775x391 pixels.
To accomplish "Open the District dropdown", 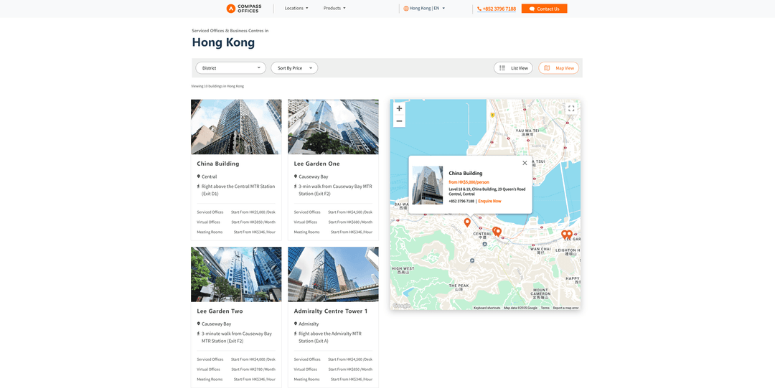I will [230, 68].
